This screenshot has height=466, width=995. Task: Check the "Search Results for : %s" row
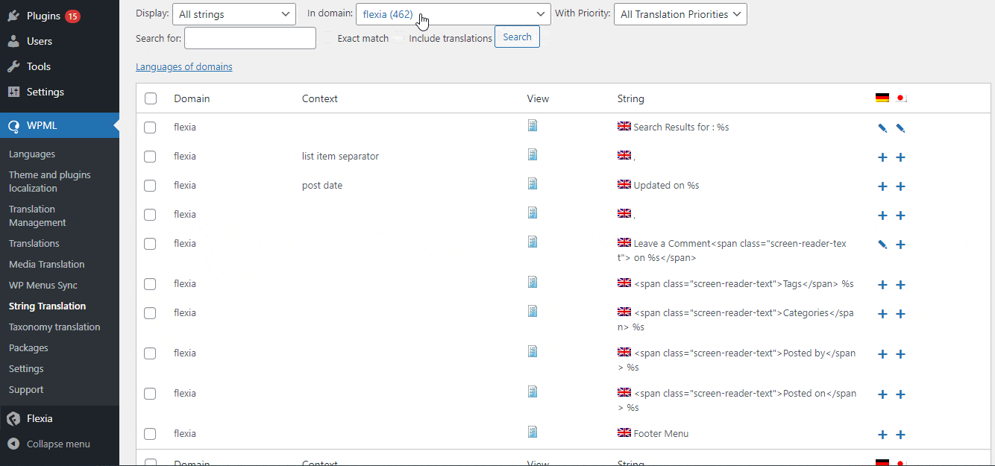pyautogui.click(x=150, y=127)
